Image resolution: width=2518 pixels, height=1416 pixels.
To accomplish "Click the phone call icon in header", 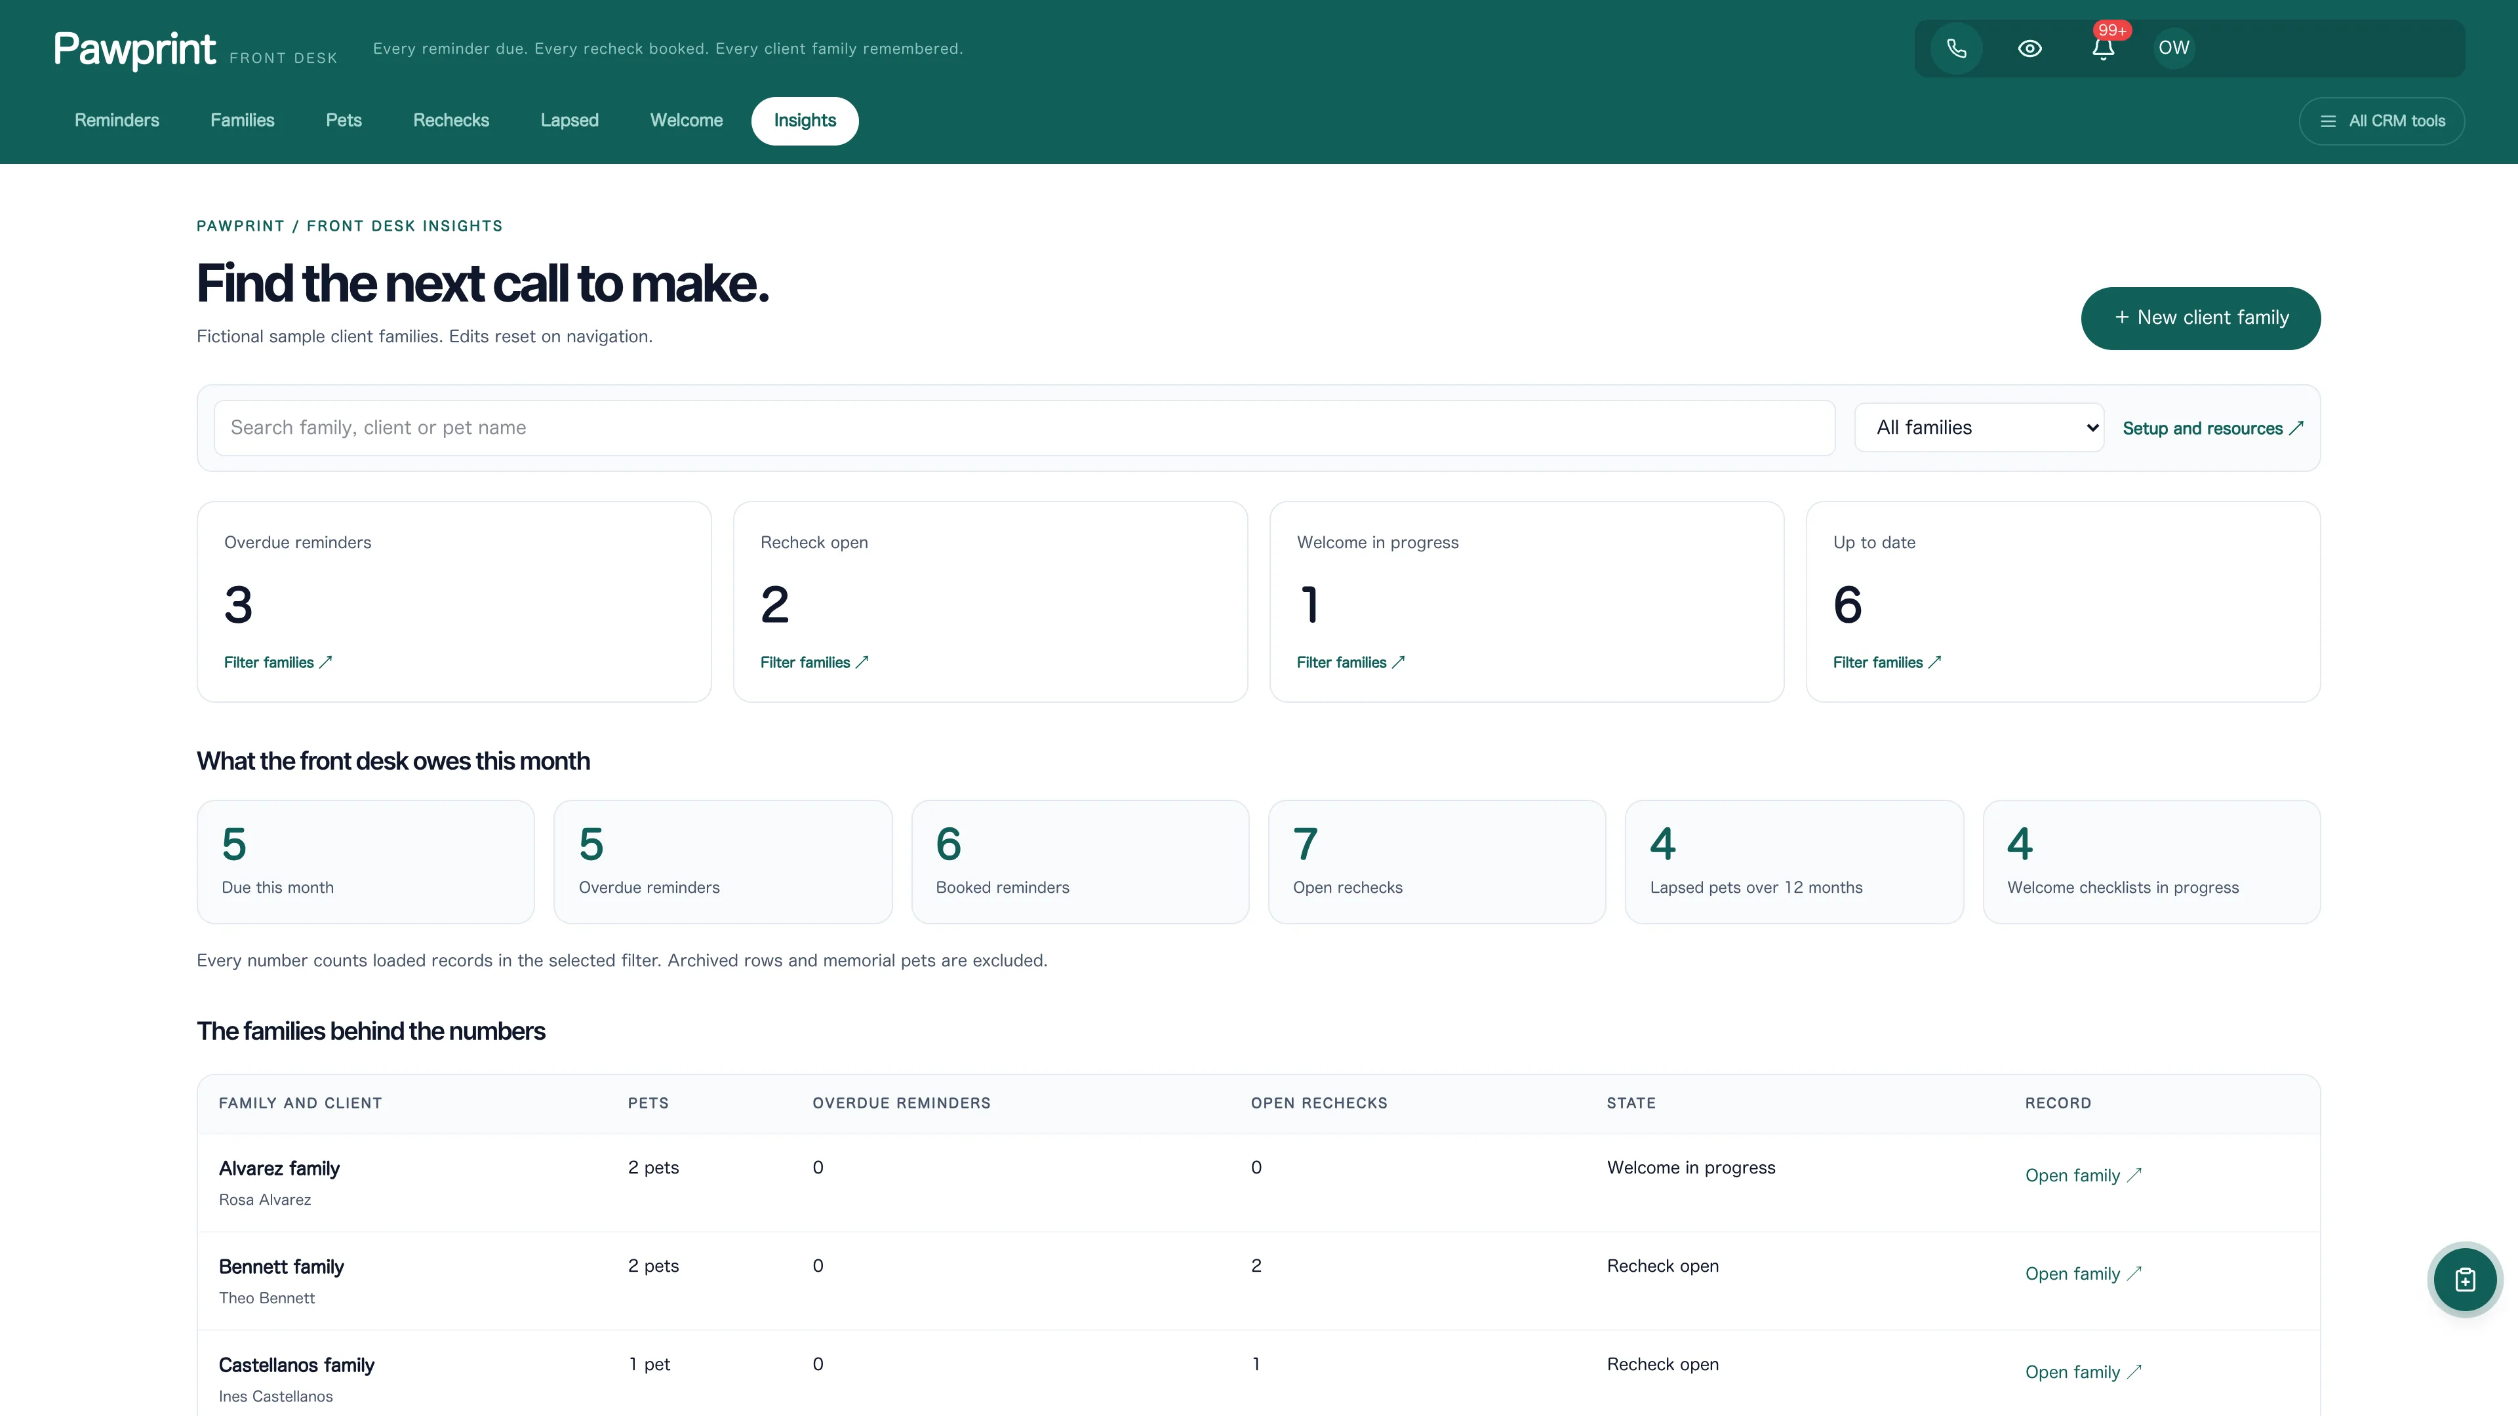I will click(1956, 48).
